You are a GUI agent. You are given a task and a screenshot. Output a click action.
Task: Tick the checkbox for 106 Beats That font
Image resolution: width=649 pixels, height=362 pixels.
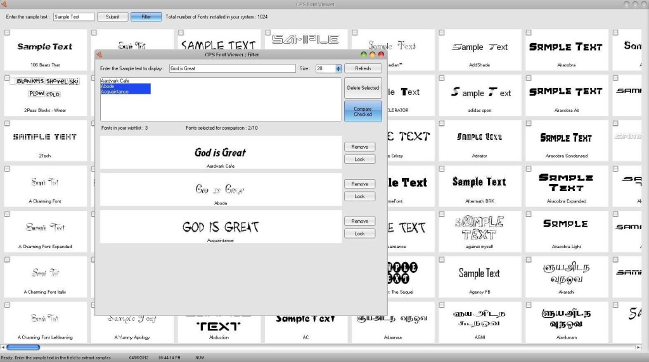[x=7, y=32]
